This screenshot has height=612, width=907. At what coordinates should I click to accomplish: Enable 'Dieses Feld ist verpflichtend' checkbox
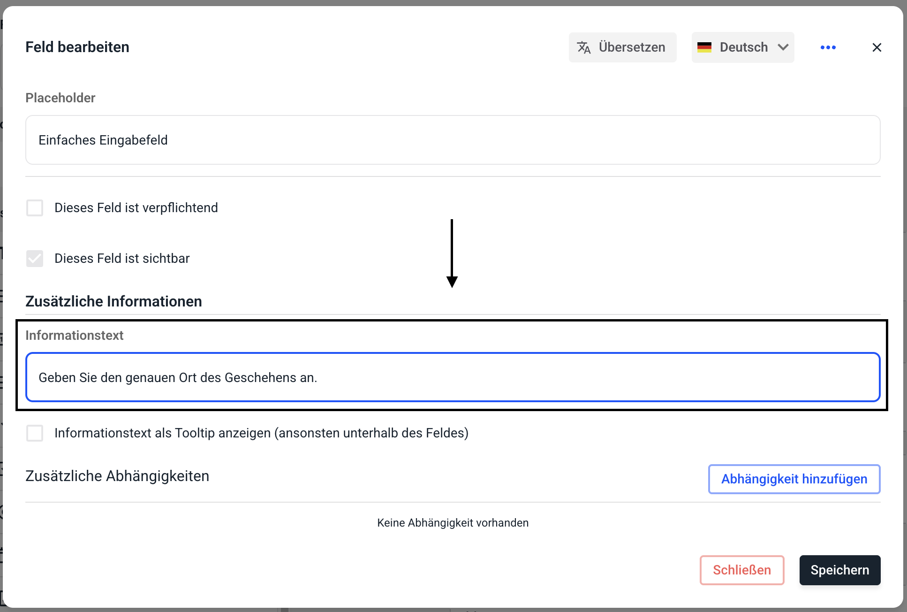[35, 208]
